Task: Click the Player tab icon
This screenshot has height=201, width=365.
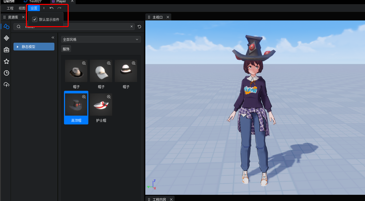Action: tap(53, 1)
